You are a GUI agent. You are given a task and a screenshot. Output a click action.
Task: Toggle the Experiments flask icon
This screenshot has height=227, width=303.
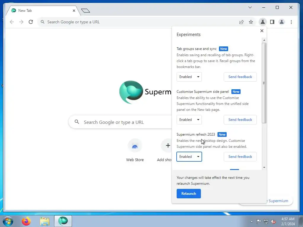point(263,22)
